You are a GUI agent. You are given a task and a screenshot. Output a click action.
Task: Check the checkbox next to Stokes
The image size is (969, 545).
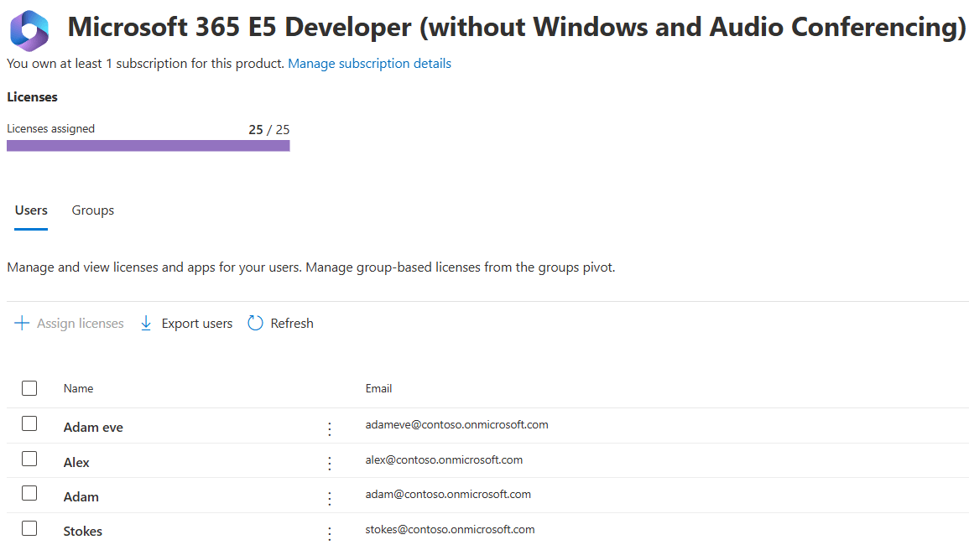(29, 528)
